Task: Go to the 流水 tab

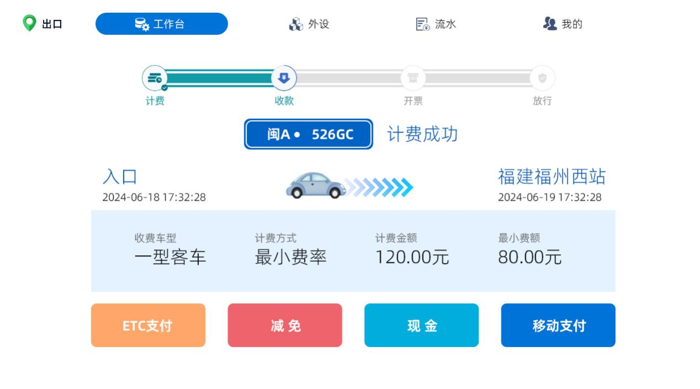Action: click(x=436, y=24)
